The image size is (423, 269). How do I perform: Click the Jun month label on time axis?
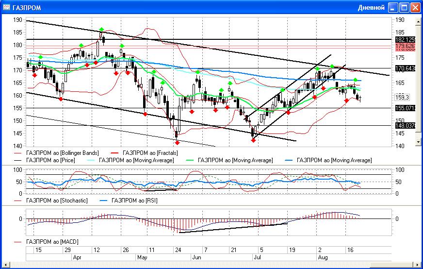(x=196, y=257)
